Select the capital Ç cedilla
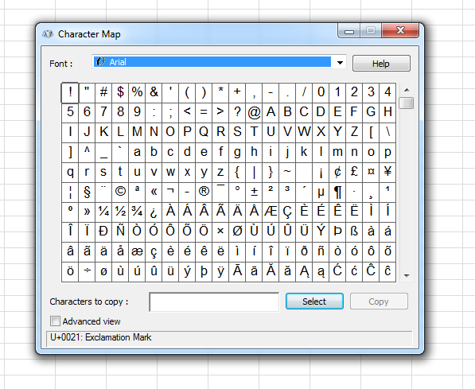This screenshot has height=389, width=475. [287, 212]
